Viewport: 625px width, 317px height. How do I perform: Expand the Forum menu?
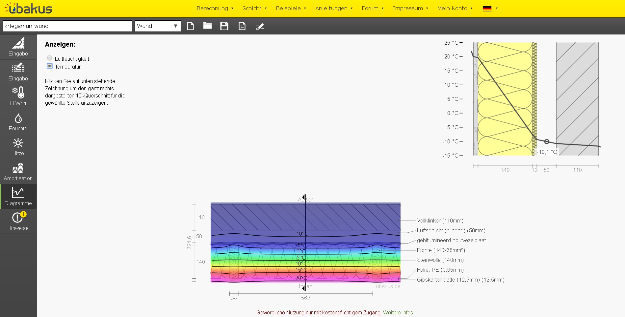373,8
